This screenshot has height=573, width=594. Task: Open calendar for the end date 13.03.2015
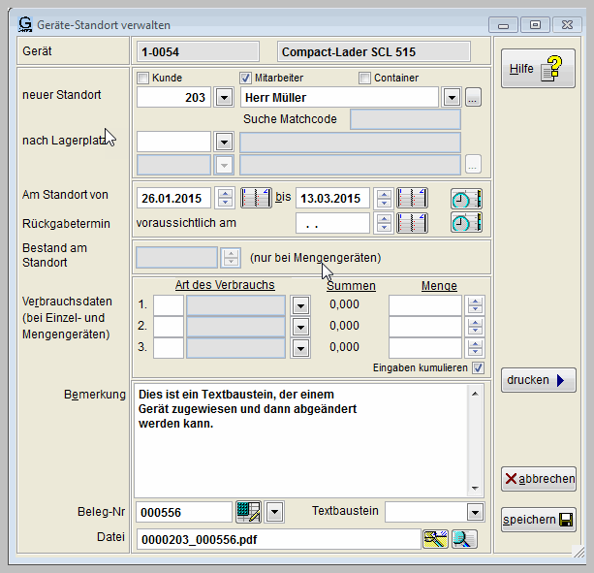point(412,199)
